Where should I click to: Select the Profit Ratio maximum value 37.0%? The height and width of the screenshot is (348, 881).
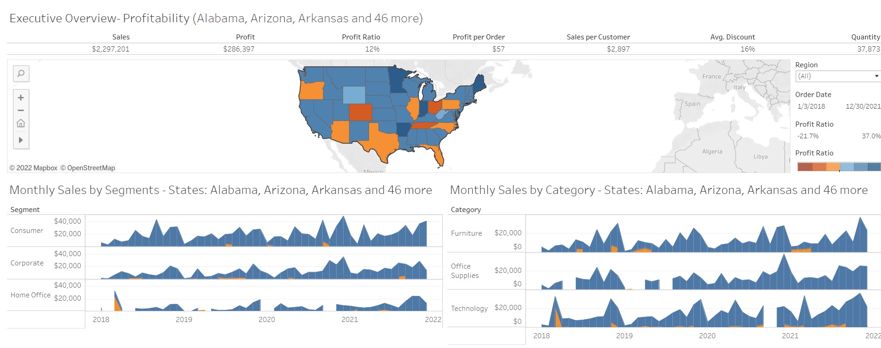pyautogui.click(x=870, y=136)
